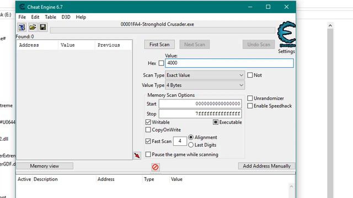Open the process list computer icon
Viewport: 353px width, 198px height.
point(22,27)
